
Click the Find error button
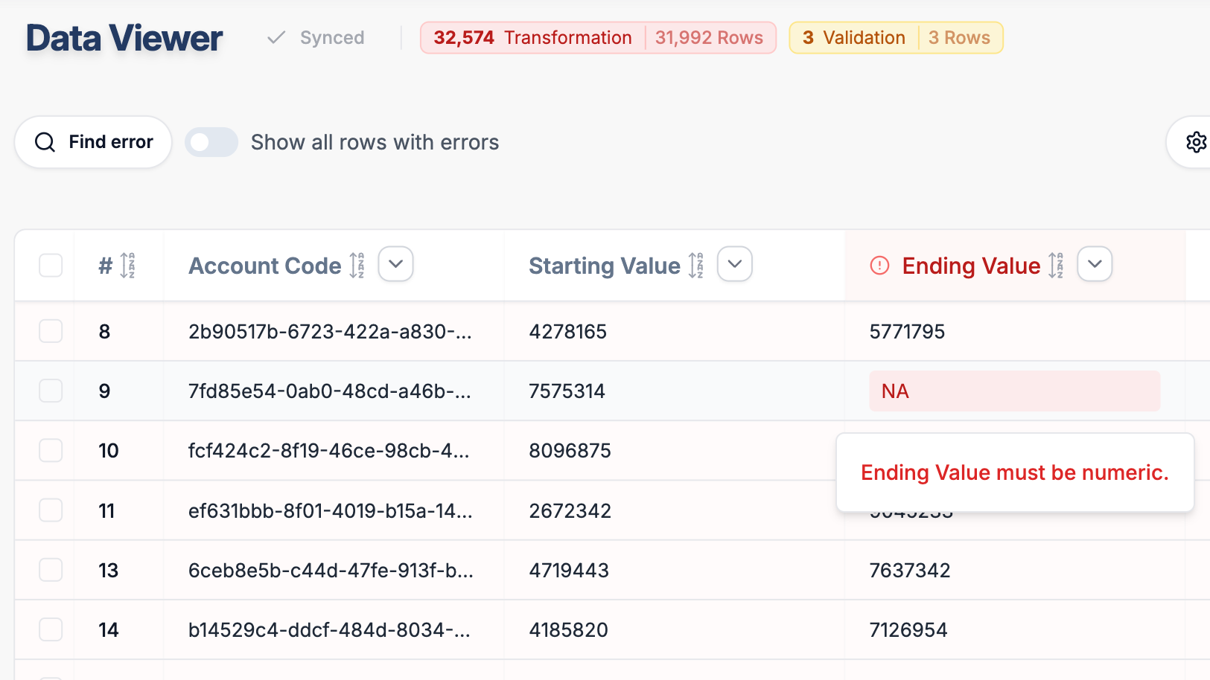pos(93,141)
